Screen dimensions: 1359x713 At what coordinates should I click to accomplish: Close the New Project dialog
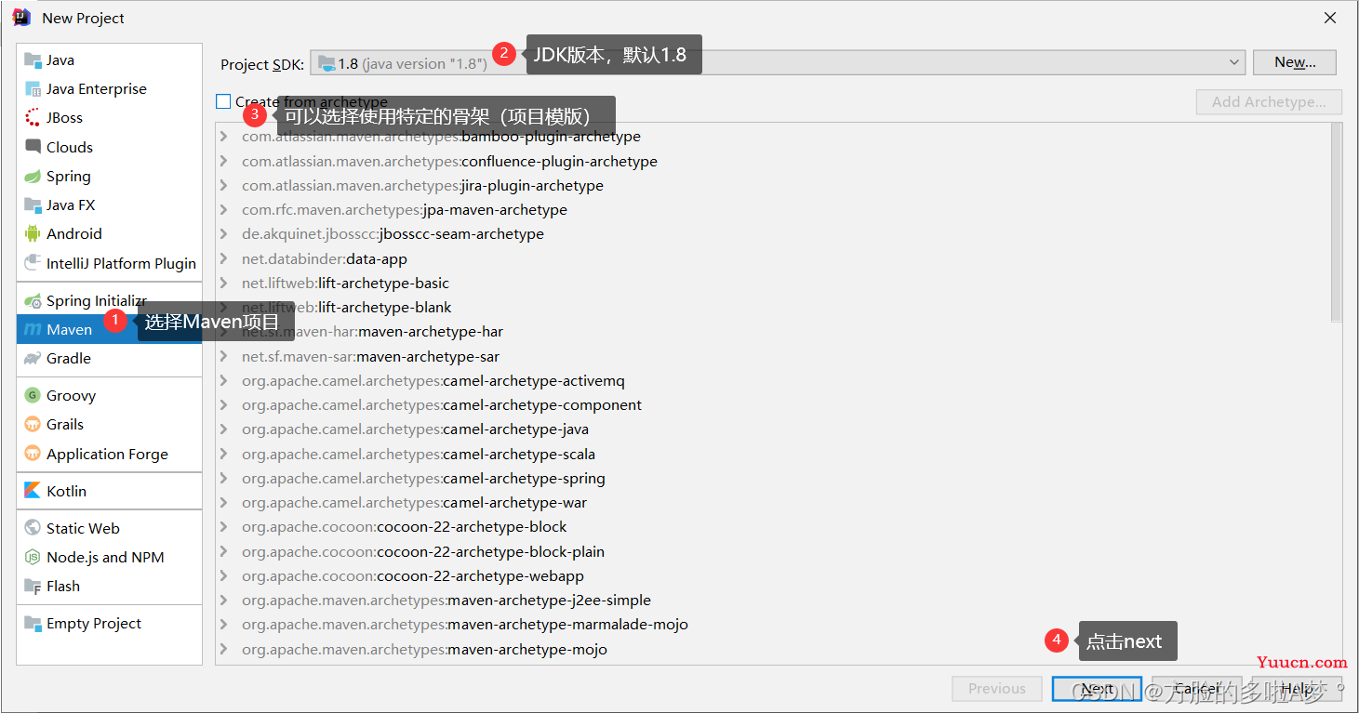pos(1330,18)
